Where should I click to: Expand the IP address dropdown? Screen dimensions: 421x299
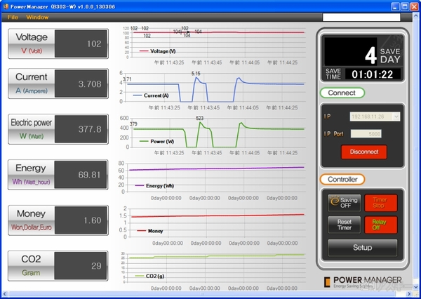[396, 117]
